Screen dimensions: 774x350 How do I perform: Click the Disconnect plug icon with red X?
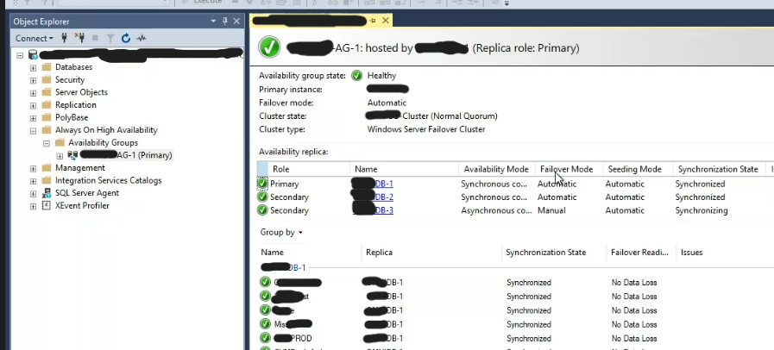79,38
